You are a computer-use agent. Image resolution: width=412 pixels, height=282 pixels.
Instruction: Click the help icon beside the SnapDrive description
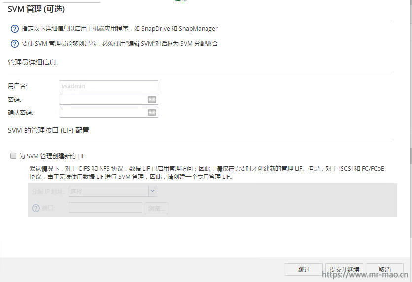[x=15, y=29]
